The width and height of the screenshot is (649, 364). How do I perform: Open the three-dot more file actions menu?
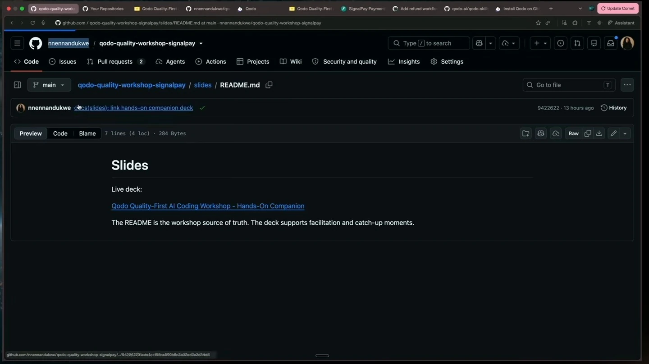(627, 85)
